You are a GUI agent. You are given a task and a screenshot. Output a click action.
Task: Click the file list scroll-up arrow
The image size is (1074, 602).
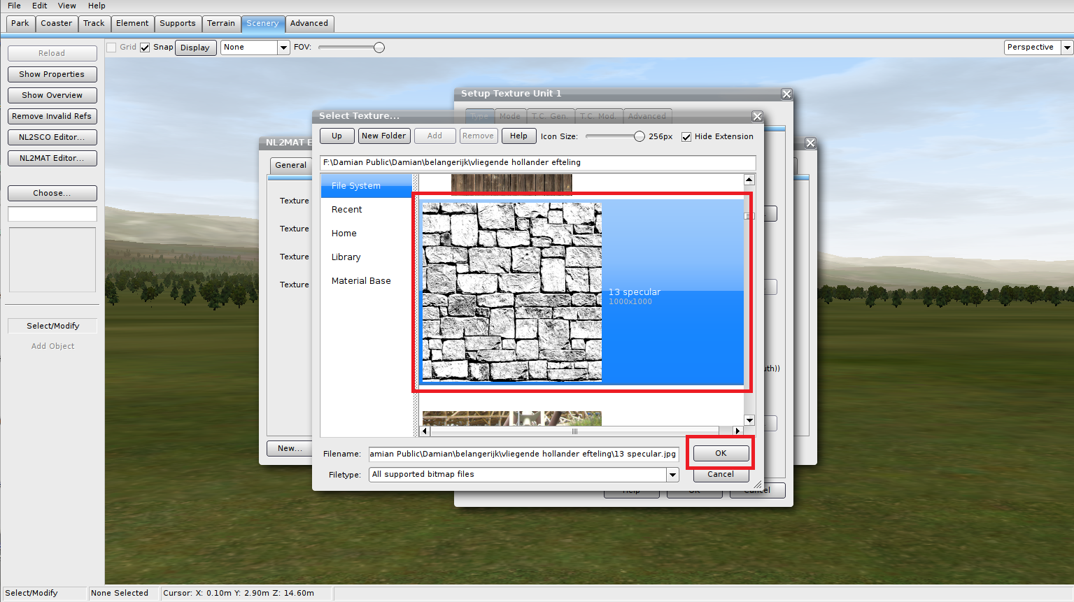[x=749, y=180]
